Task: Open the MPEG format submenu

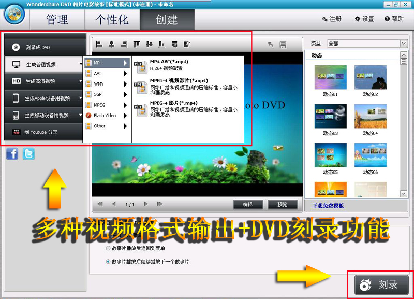Action: click(107, 105)
